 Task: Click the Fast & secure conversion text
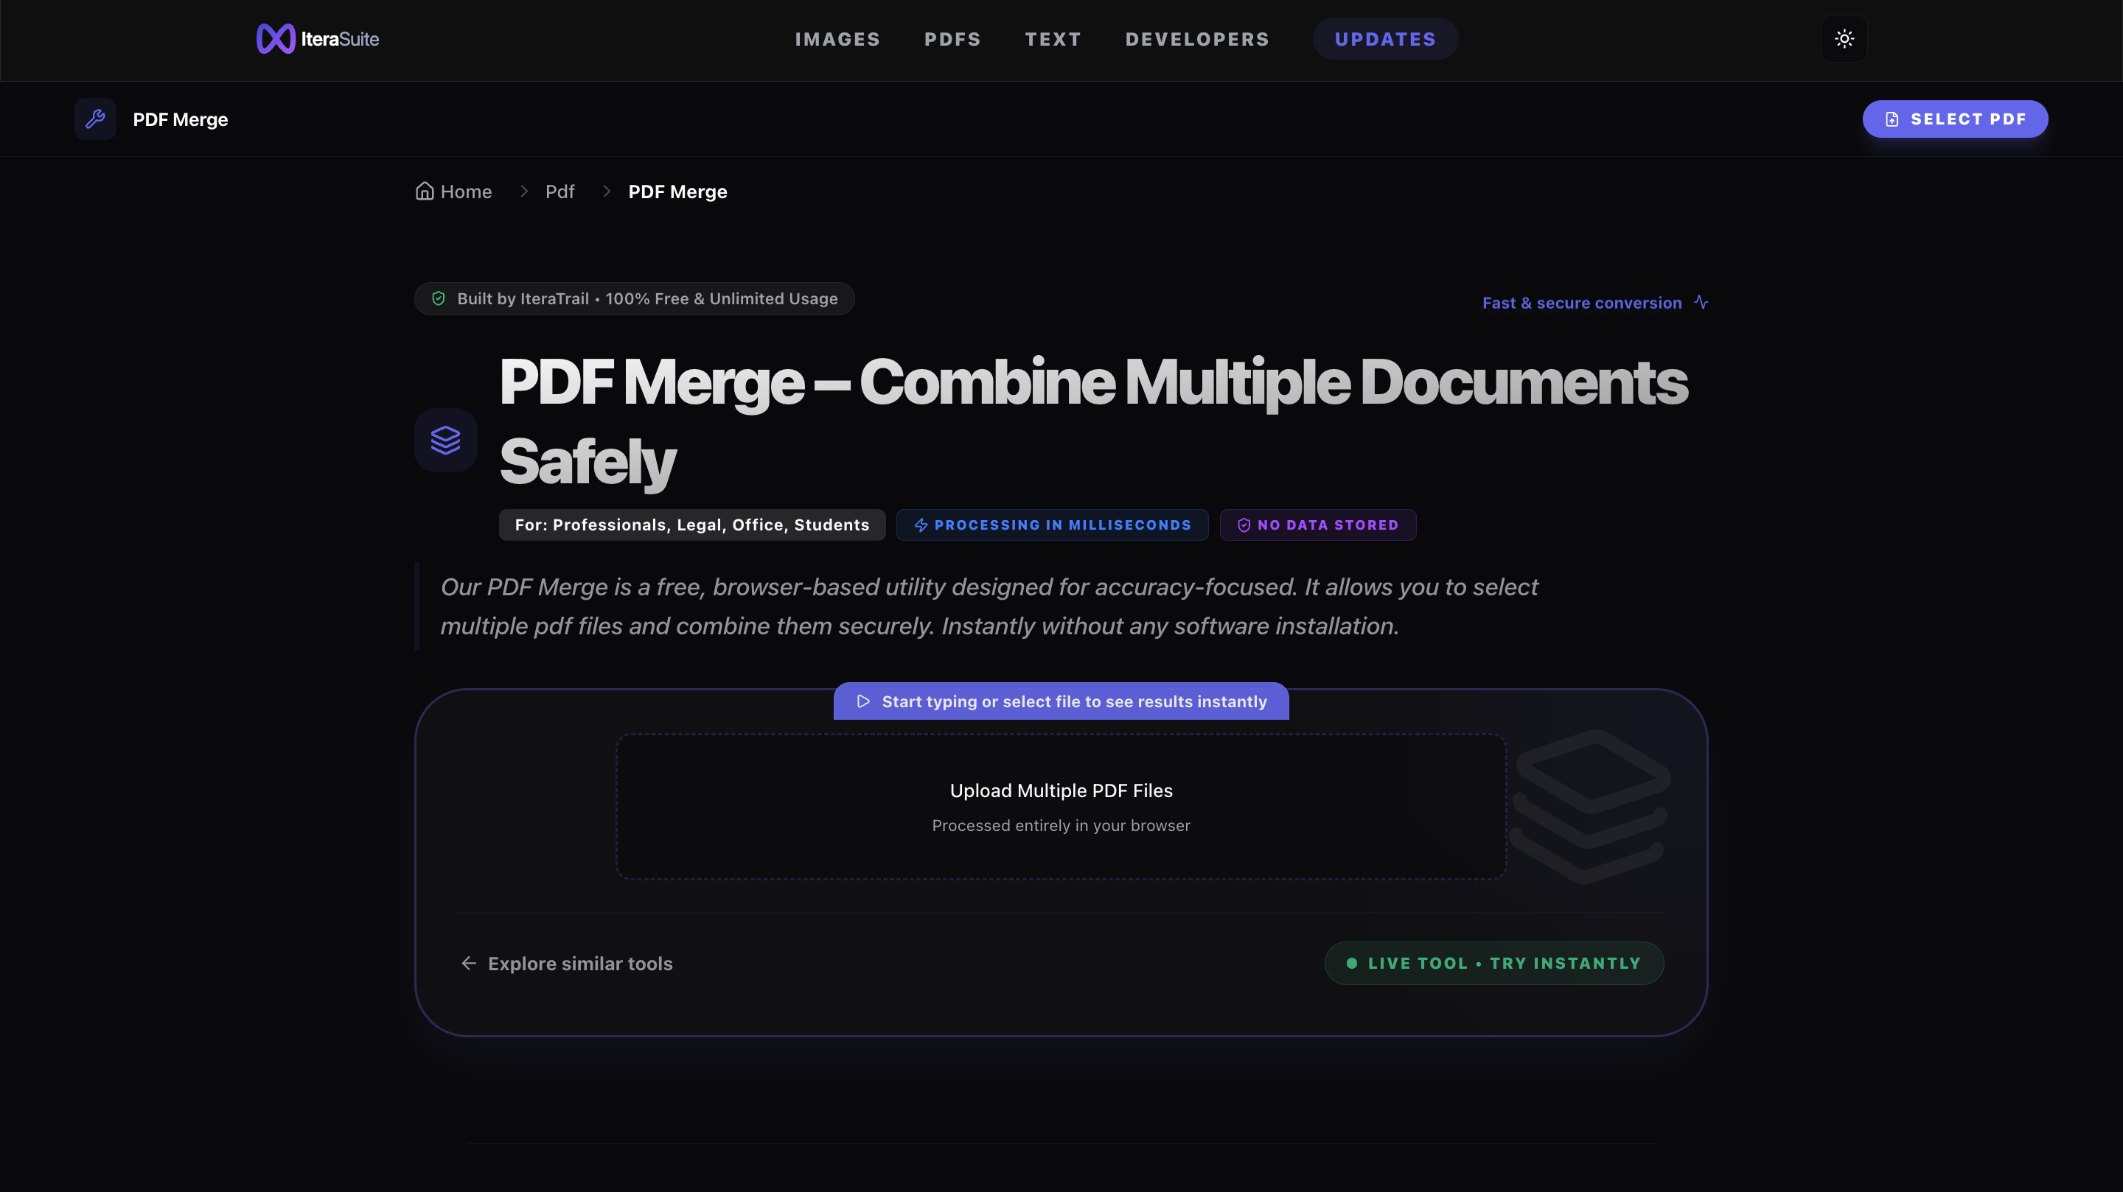(1581, 302)
